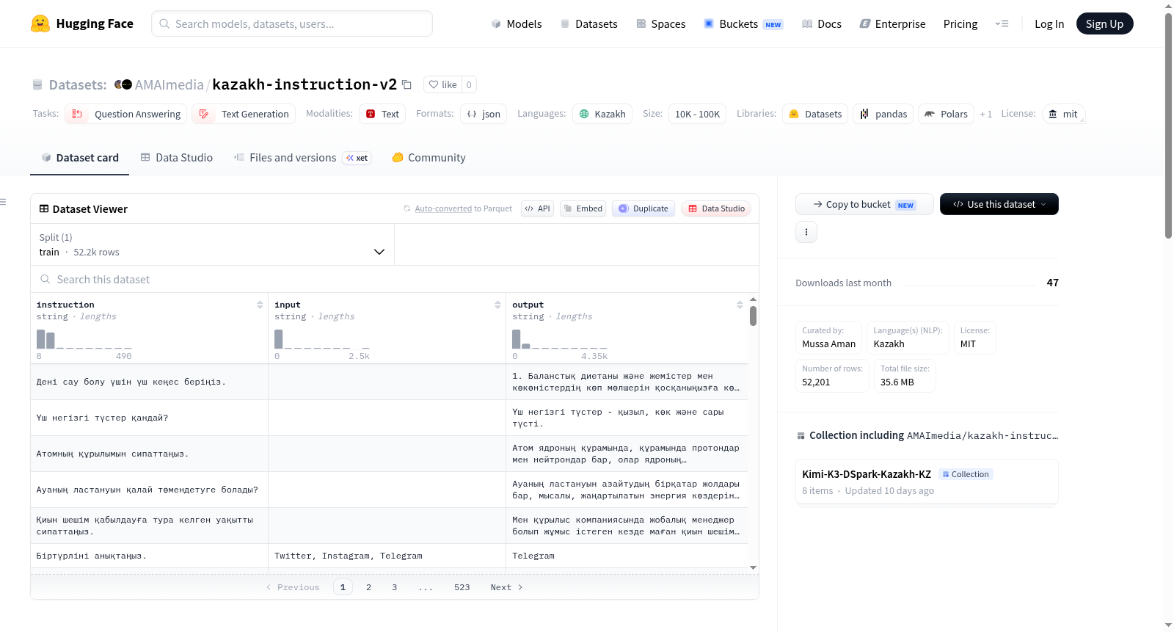Expand the navigation overflow menu icon
1174x632 pixels.
pos(1002,23)
